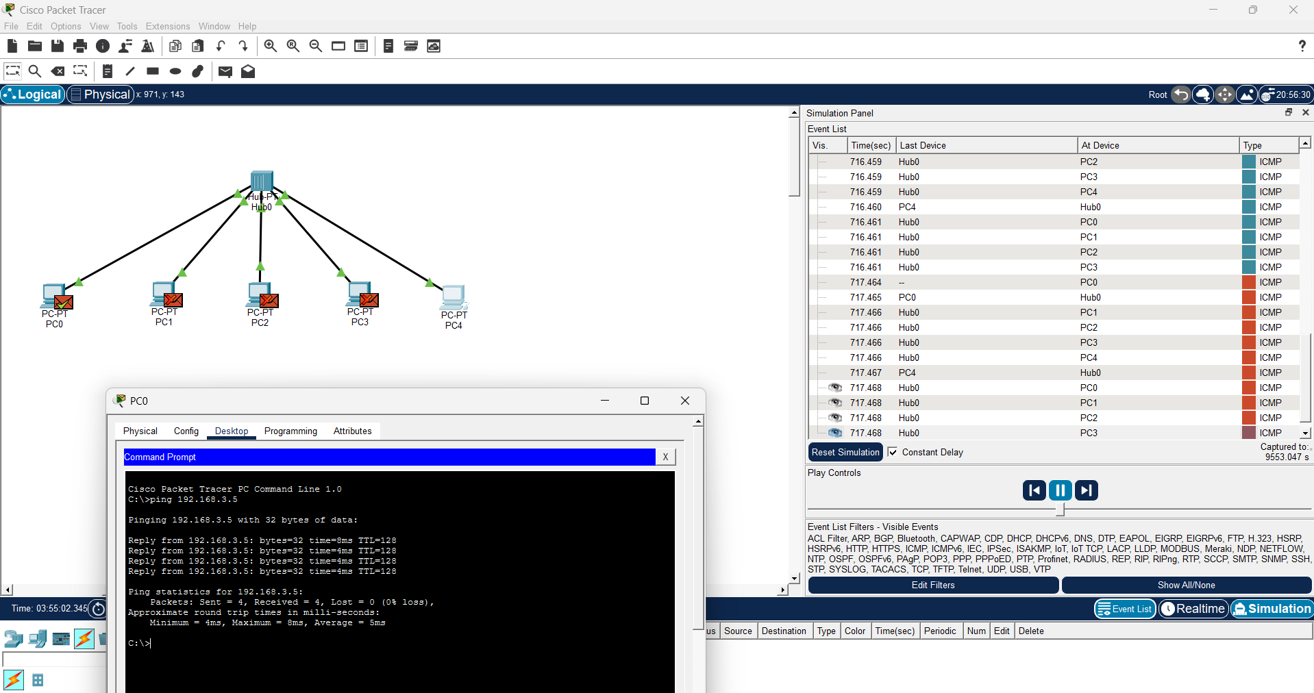This screenshot has width=1314, height=693.
Task: Uncheck the Constant Delay checkbox
Action: [x=893, y=452]
